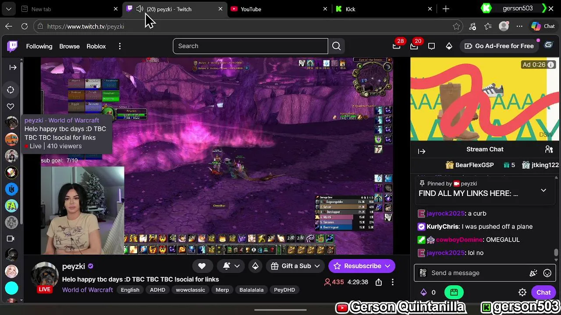Select the ADHD tag
Viewport: 561px width, 315px height.
click(157, 290)
